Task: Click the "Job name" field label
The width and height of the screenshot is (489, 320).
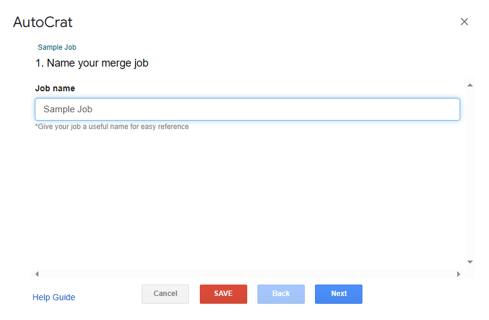Action: coord(55,88)
